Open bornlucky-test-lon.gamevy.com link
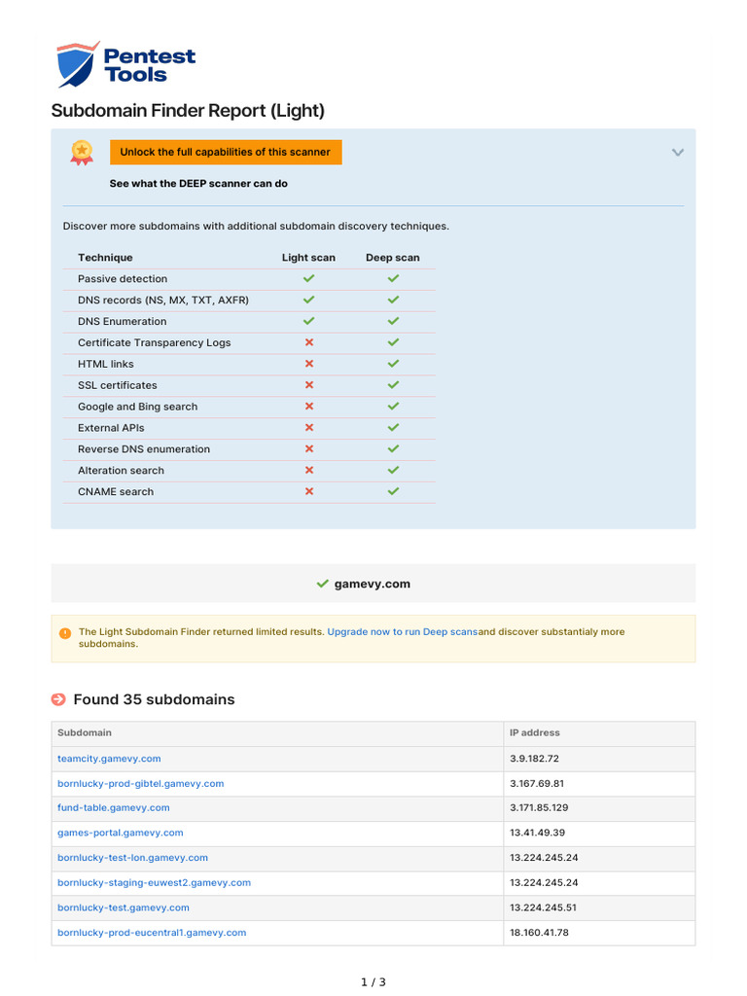This screenshot has height=996, width=747. pos(132,858)
